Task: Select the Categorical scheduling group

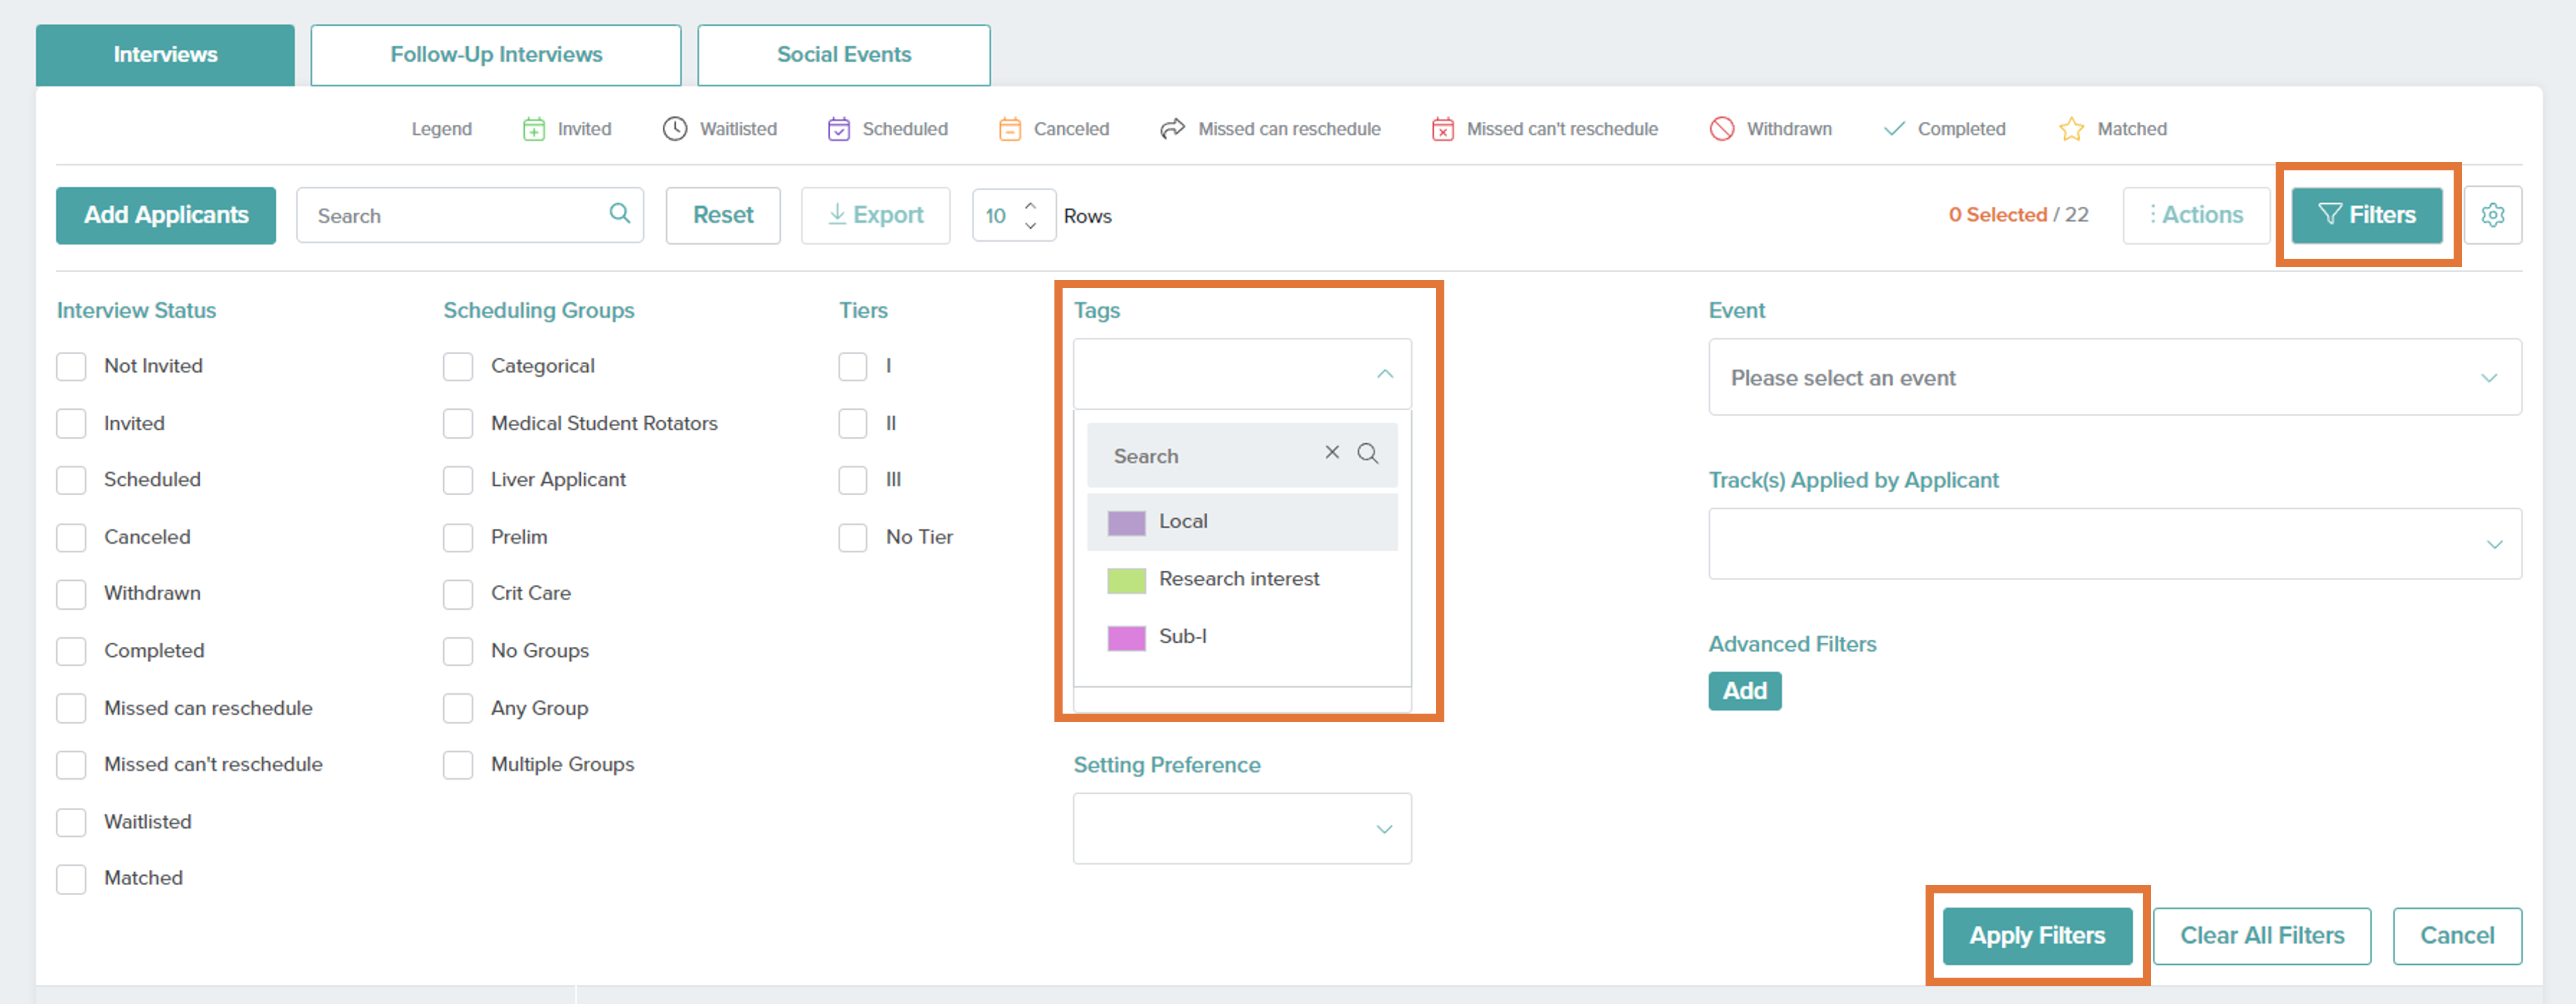Action: 458,366
